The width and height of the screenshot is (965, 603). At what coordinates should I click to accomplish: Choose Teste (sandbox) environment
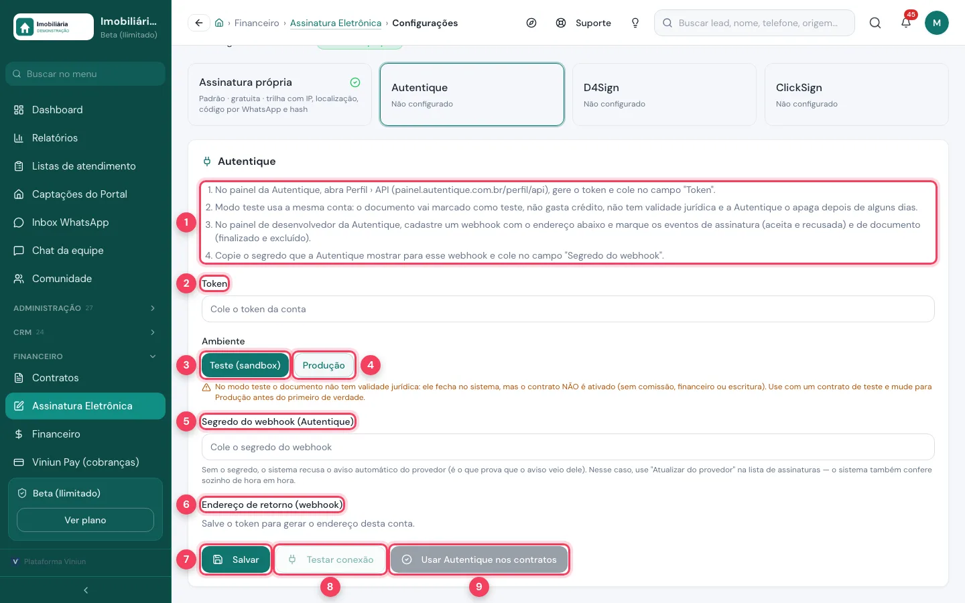(245, 365)
